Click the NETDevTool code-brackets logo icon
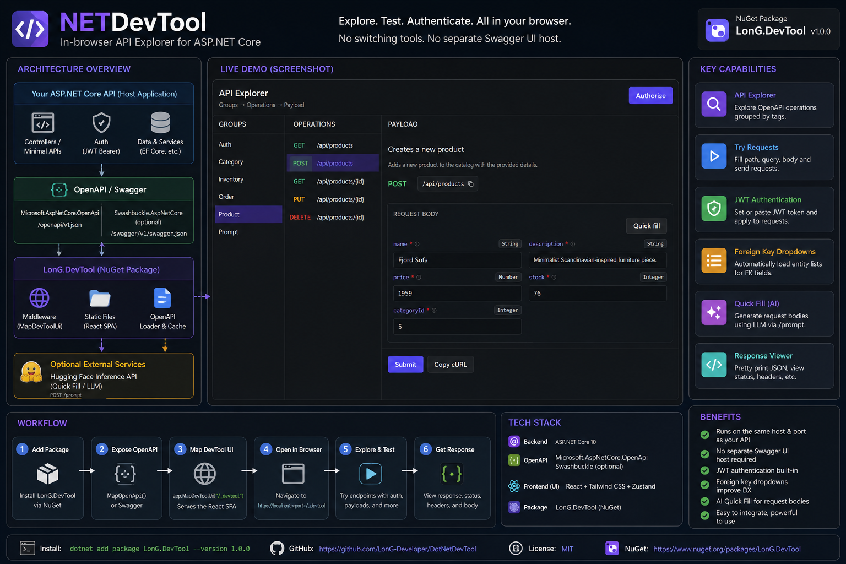This screenshot has height=564, width=846. click(x=30, y=29)
